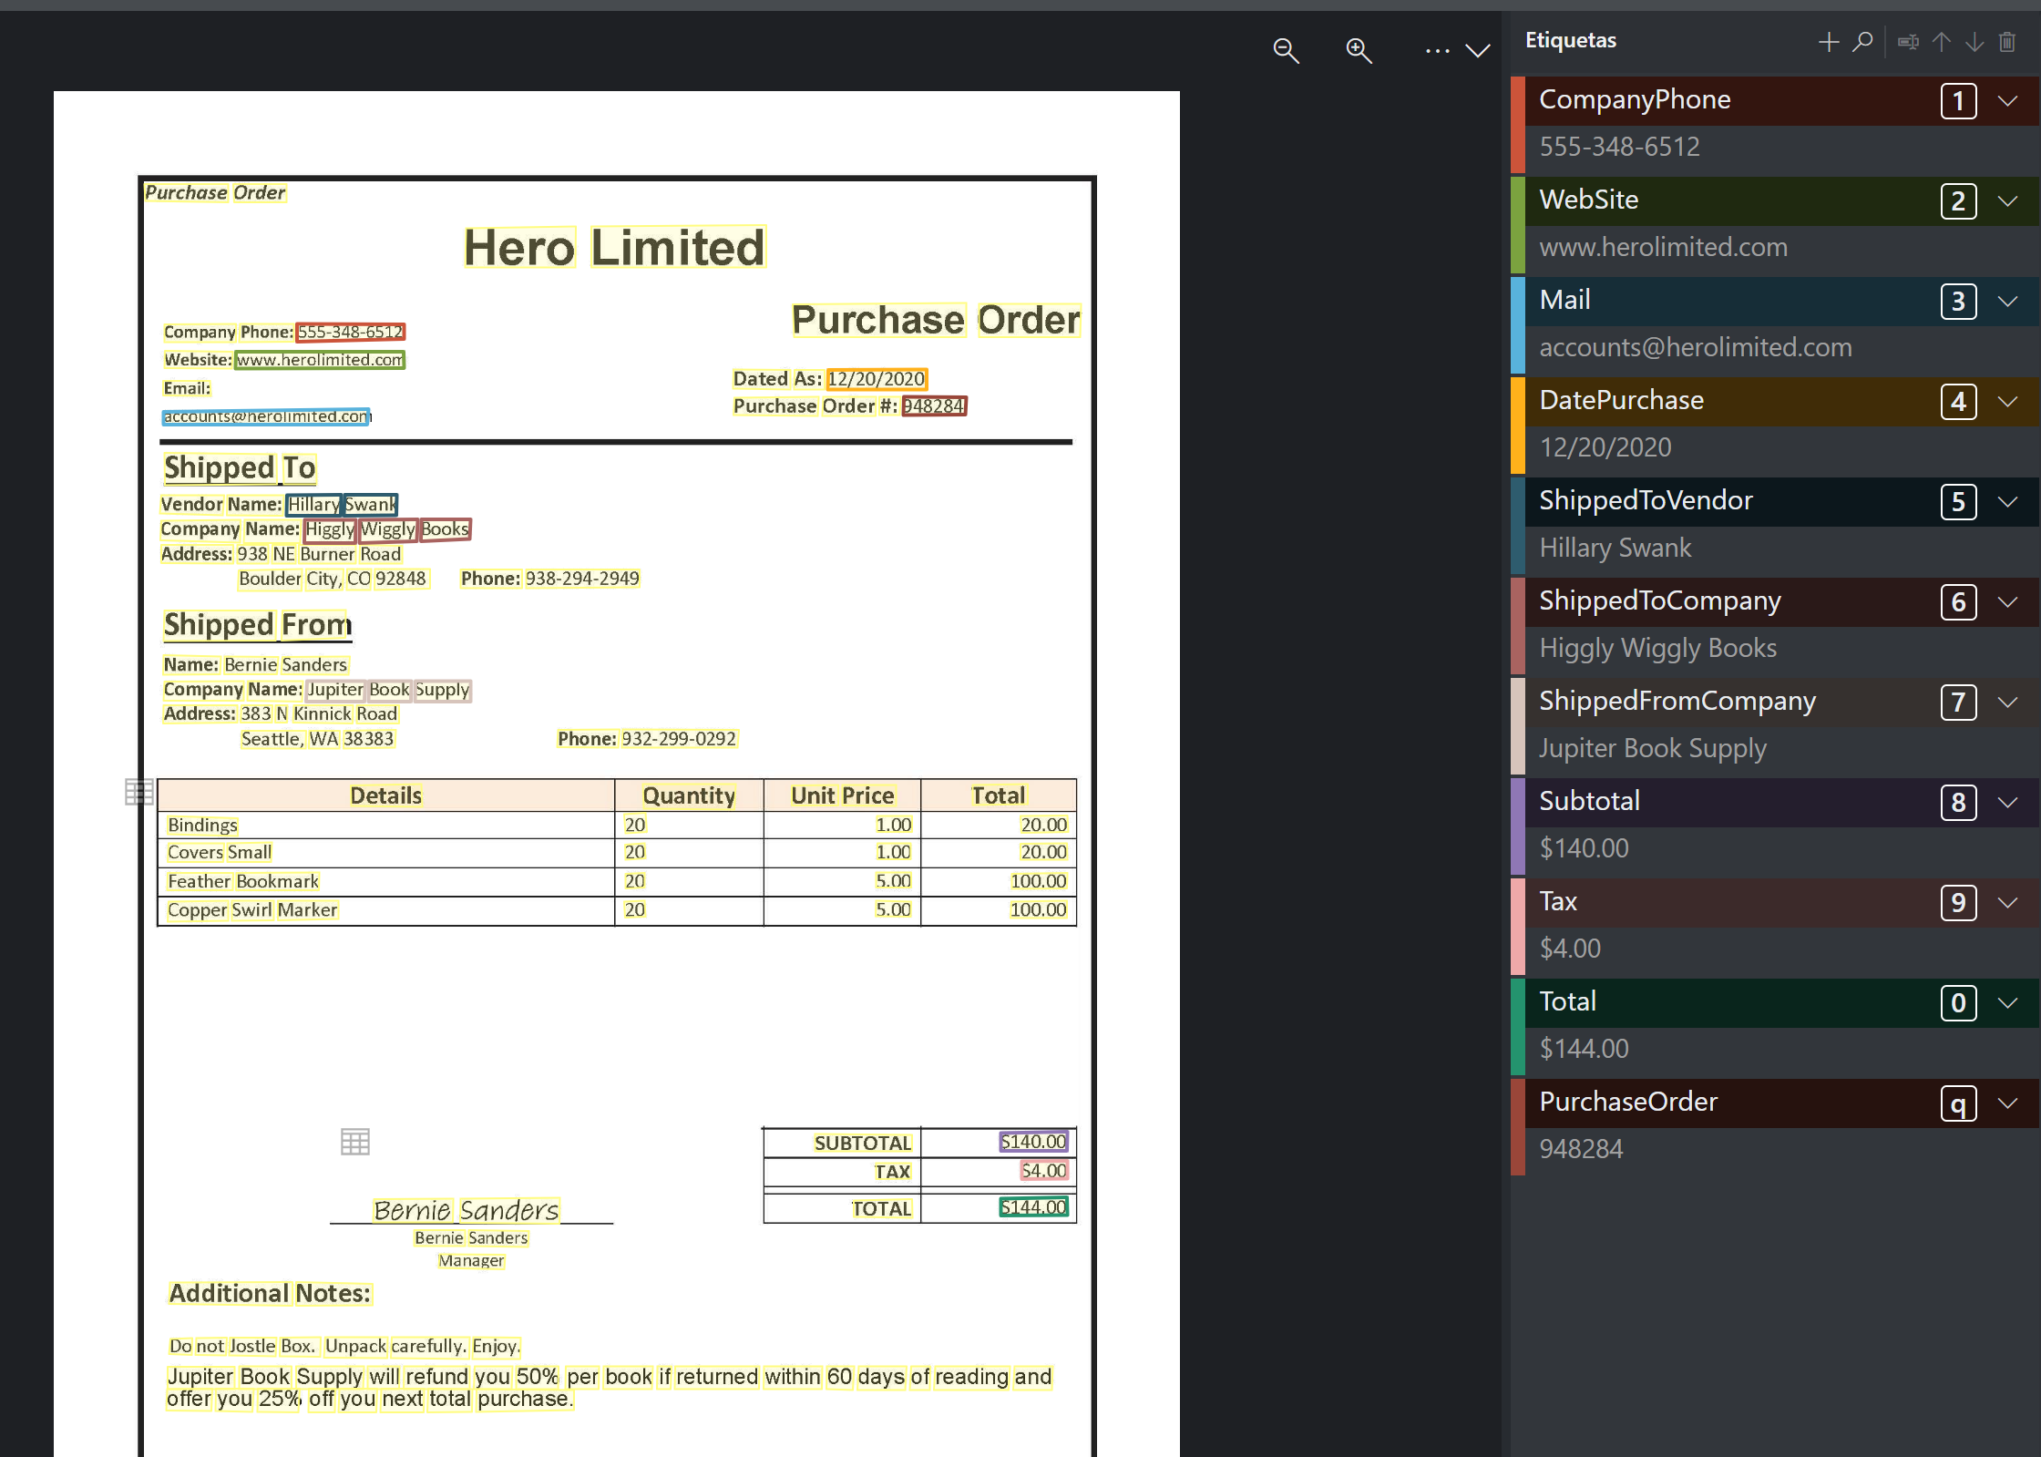Rename the selected tag via the rename icon
The width and height of the screenshot is (2041, 1457).
tap(1909, 42)
